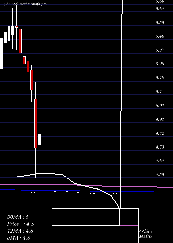Click the 5.28 price axis label

pyautogui.click(x=160, y=64)
